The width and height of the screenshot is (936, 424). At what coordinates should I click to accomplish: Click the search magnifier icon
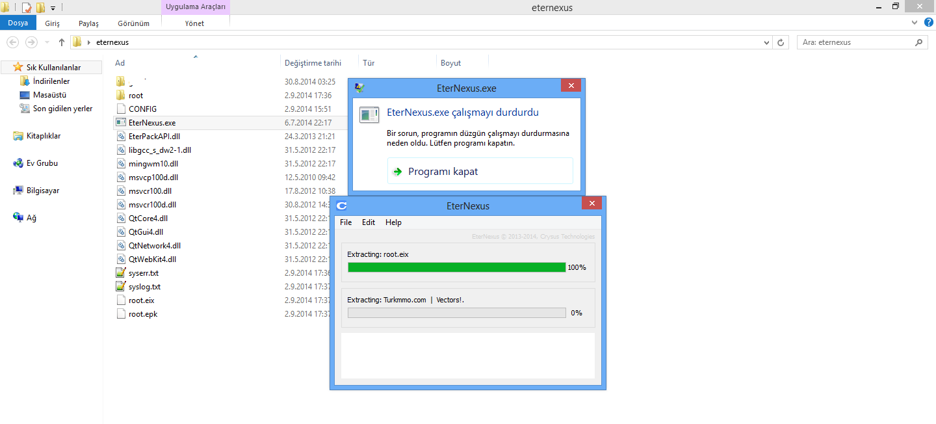918,42
